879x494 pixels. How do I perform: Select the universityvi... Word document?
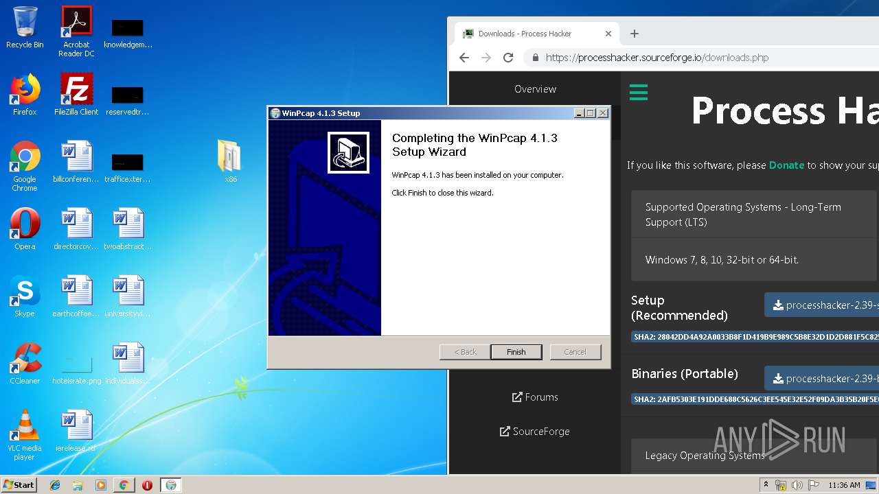(128, 296)
